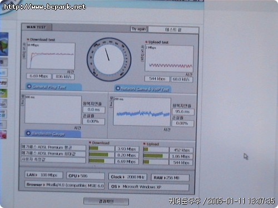
Task: Click the 6.69 Mbps value in Bandwidth Gauge table
Action: [x=127, y=161]
